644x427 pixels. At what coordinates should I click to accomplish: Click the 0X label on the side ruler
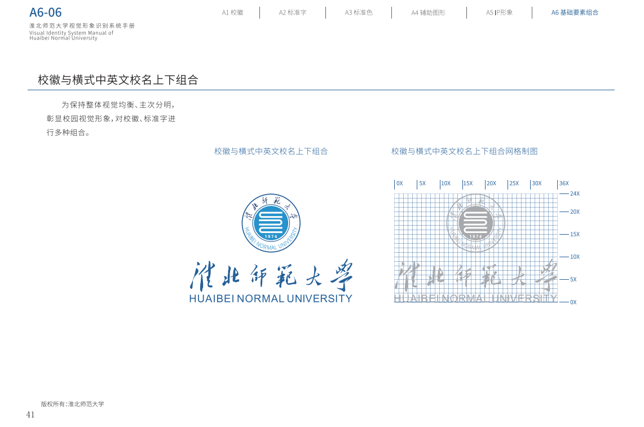pos(574,302)
